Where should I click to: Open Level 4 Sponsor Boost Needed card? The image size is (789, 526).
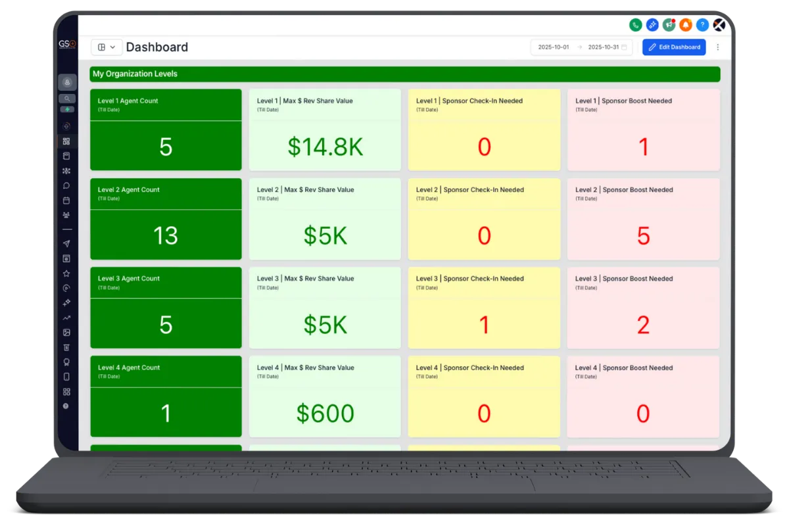[643, 396]
